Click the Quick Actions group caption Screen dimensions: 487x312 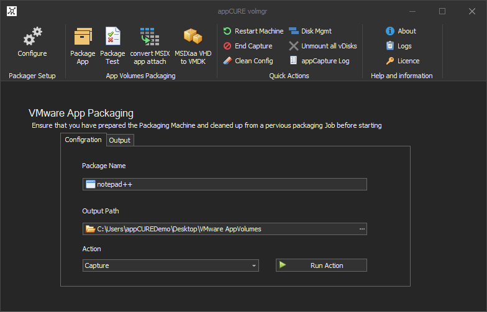click(x=289, y=76)
